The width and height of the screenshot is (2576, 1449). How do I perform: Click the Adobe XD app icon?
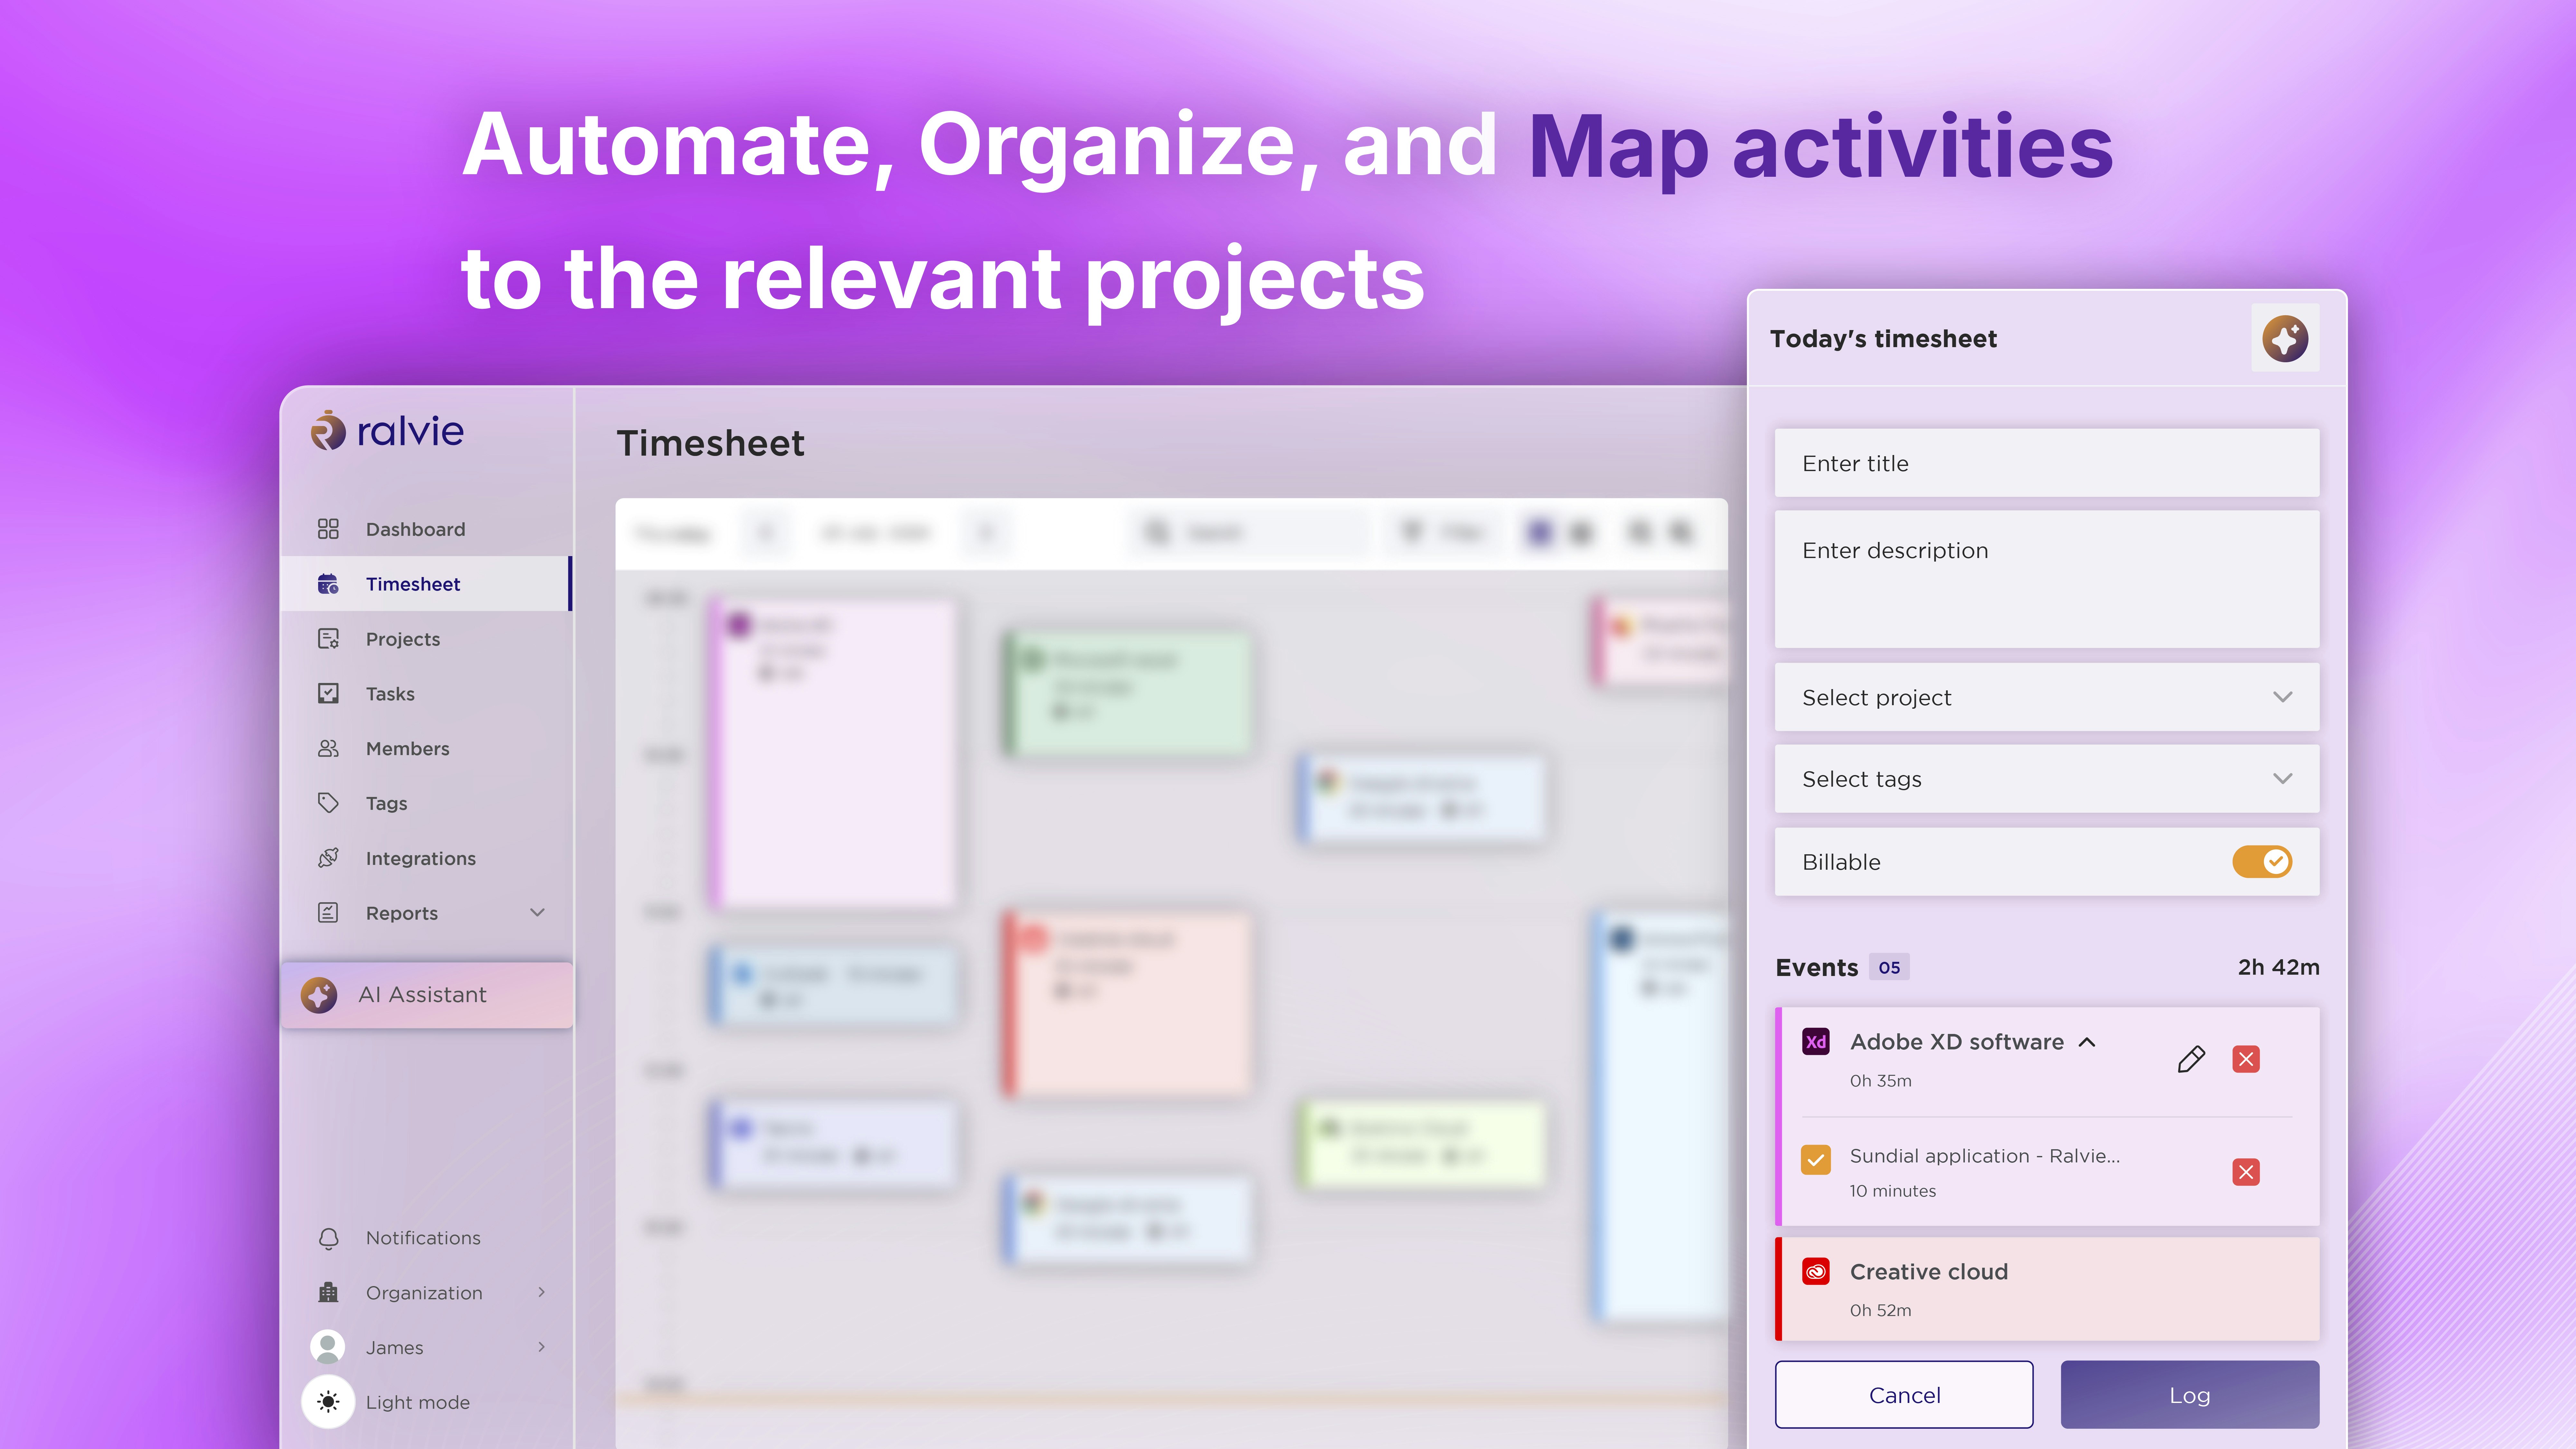click(1816, 1042)
